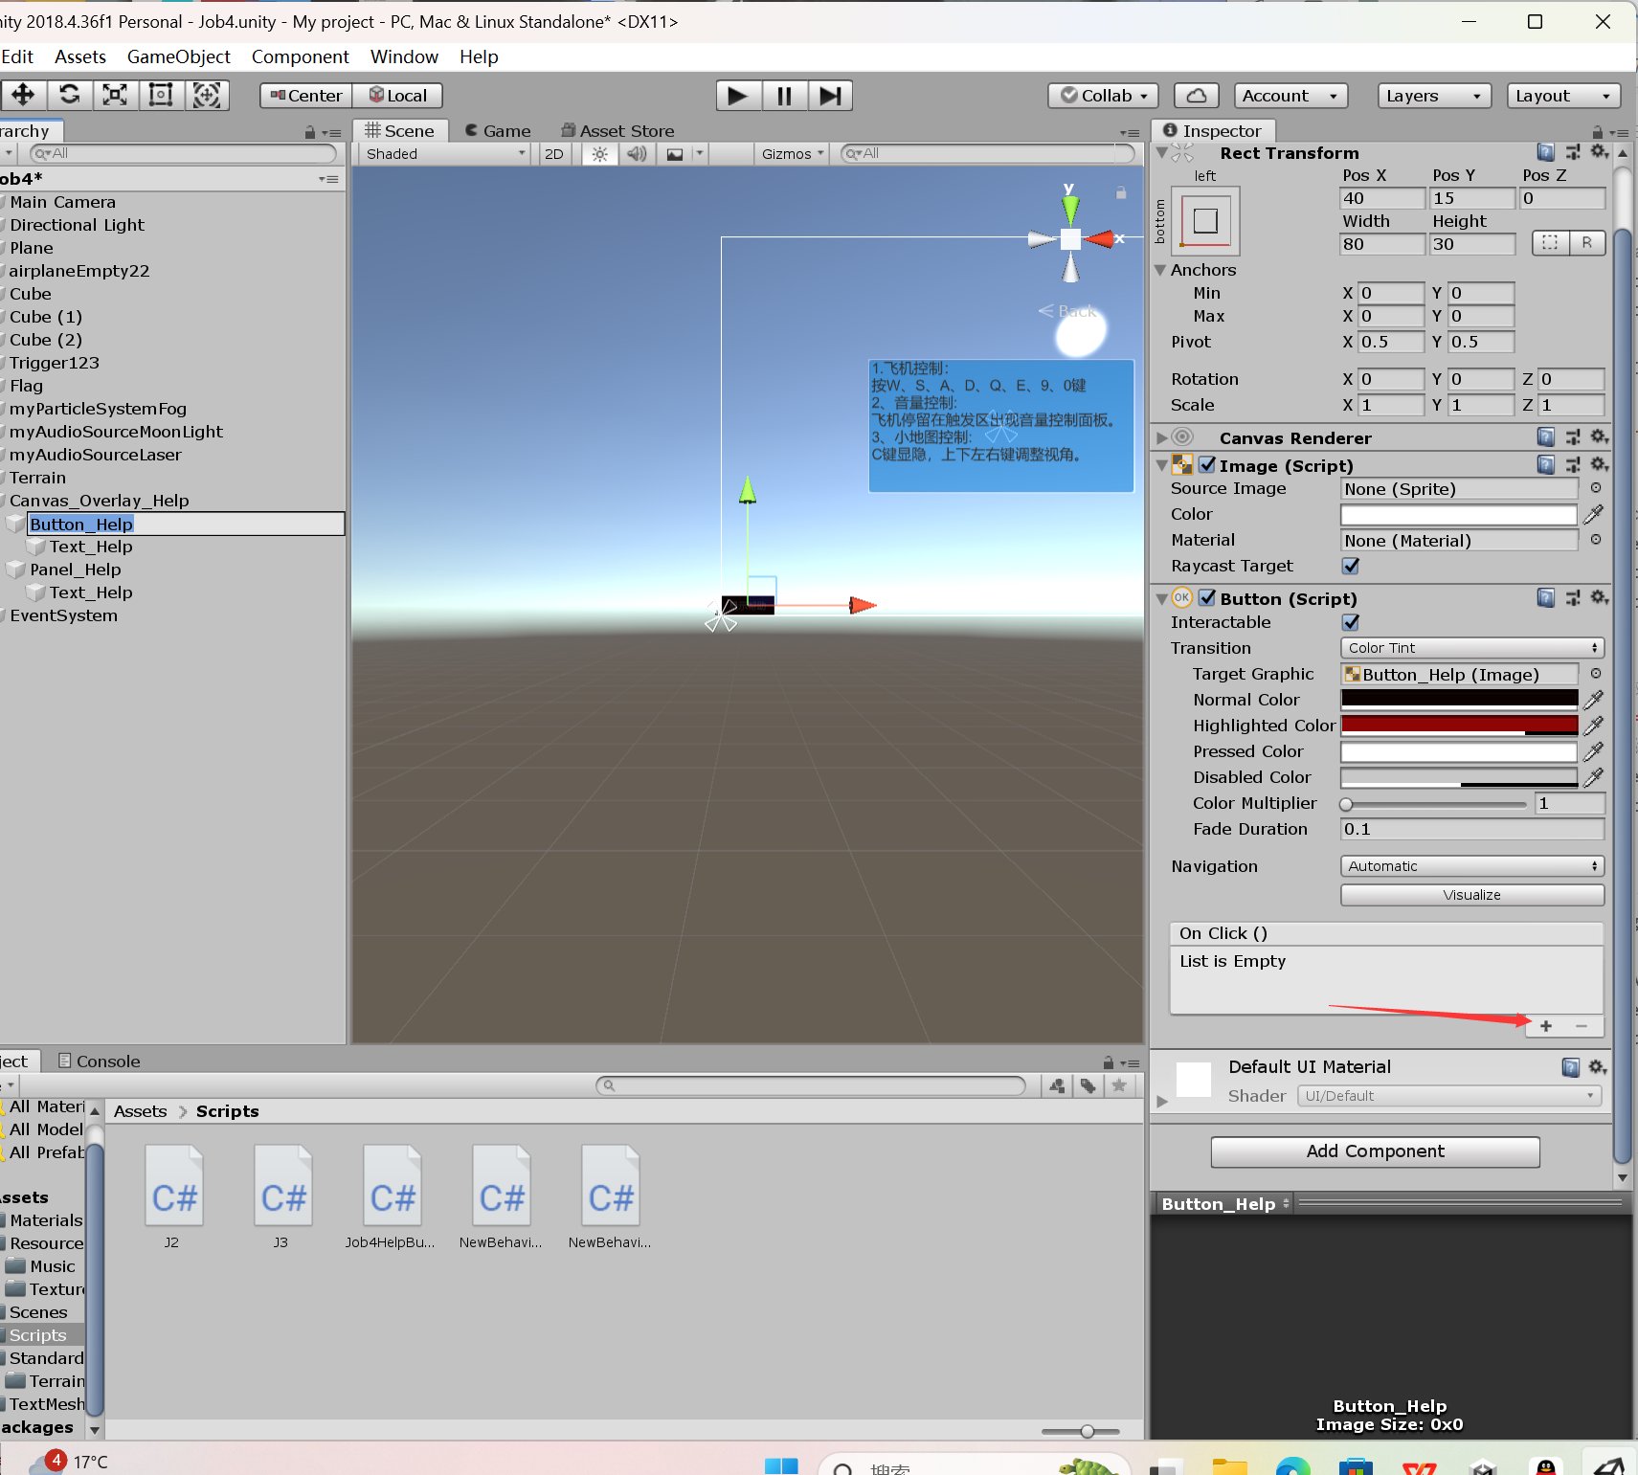
Task: Open the GameObject menu
Action: pyautogui.click(x=179, y=56)
